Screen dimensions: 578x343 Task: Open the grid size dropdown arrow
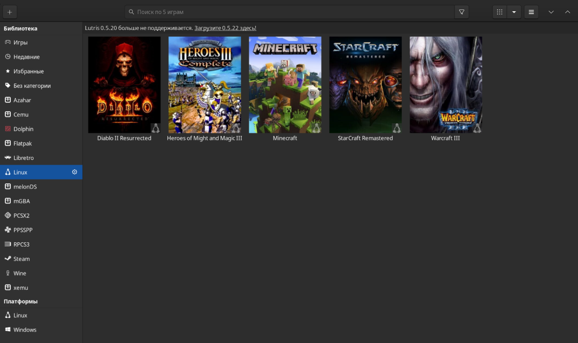[x=514, y=12]
